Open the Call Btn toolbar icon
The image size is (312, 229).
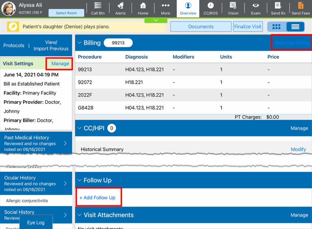[97, 8]
